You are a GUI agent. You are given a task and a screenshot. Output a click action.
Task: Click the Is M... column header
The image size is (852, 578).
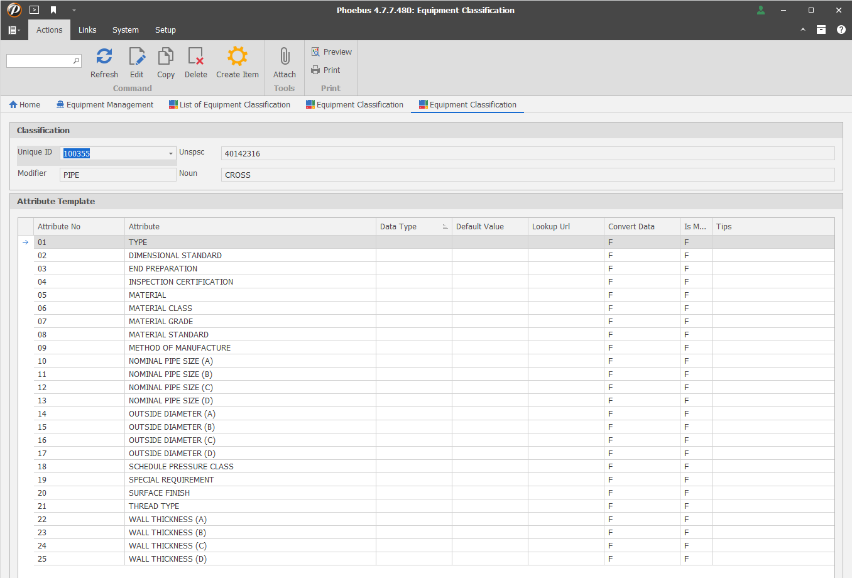696,227
